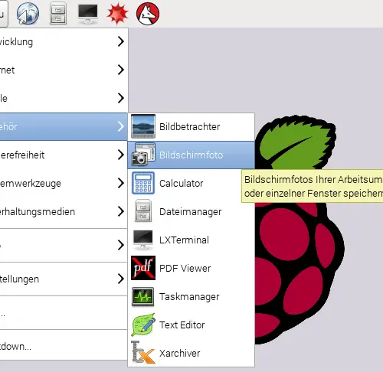Open PDF Viewer menu entry

pyautogui.click(x=191, y=268)
